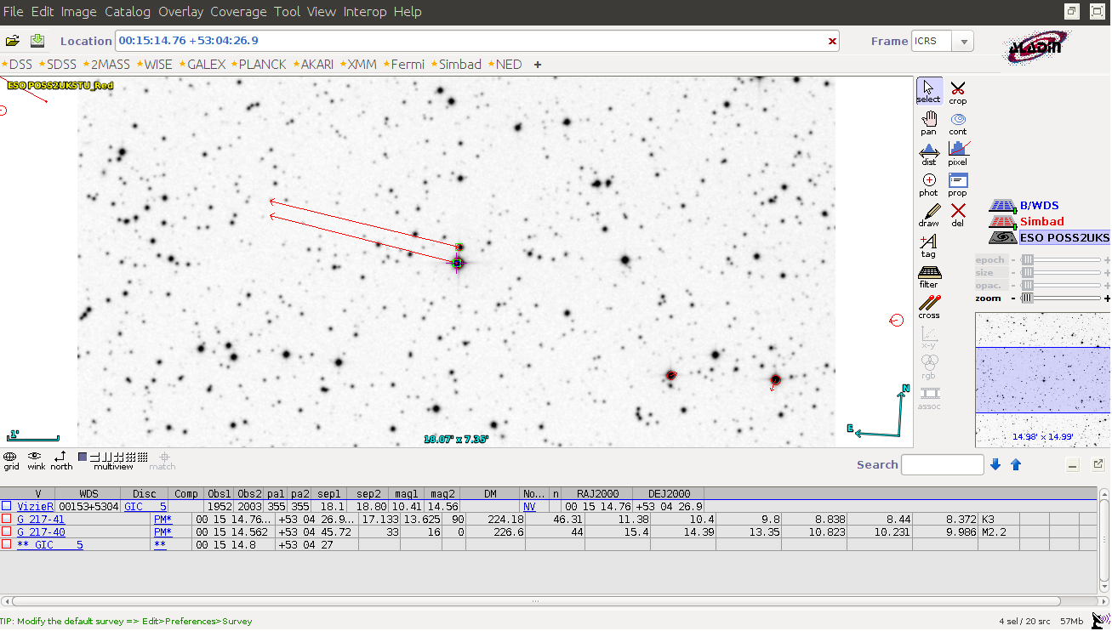Toggle the grid overlay icon

pos(11,458)
